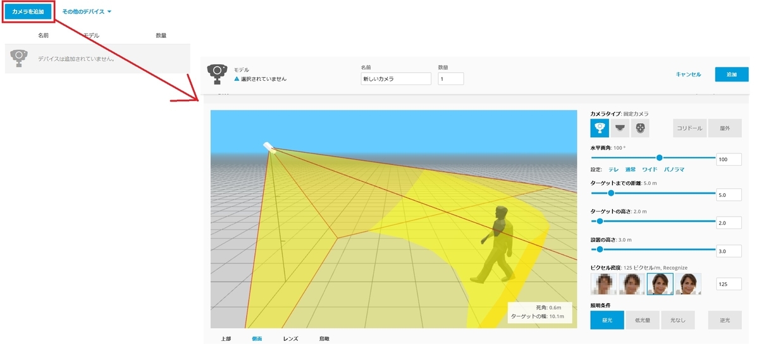Adjust the 設置の高さ slider handle

click(x=600, y=249)
